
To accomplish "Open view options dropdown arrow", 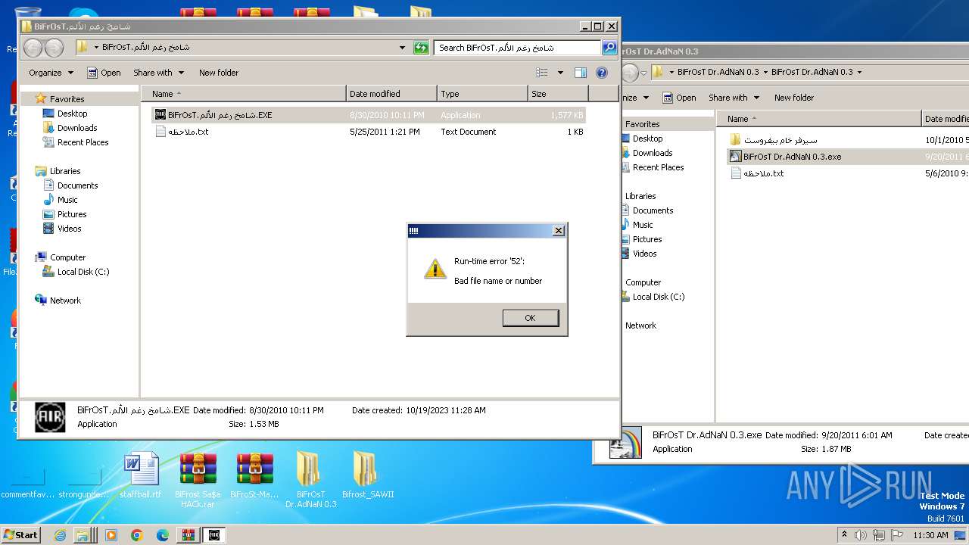I will pyautogui.click(x=560, y=73).
